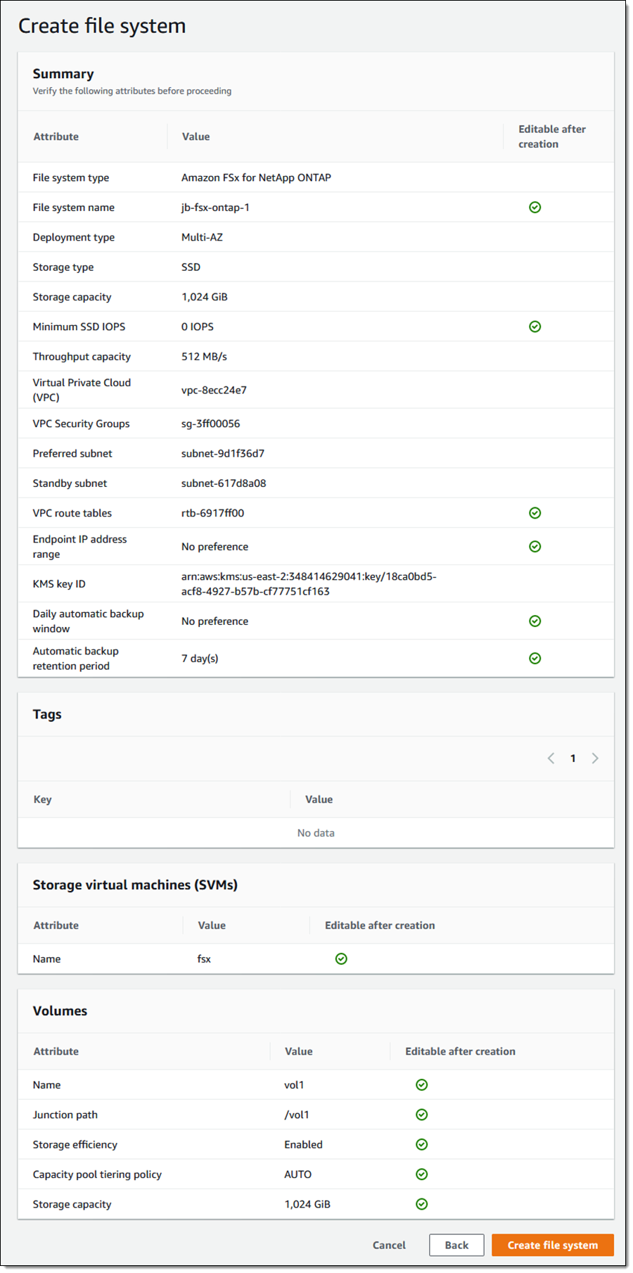Click the Back button
This screenshot has width=633, height=1273.
pyautogui.click(x=456, y=1245)
